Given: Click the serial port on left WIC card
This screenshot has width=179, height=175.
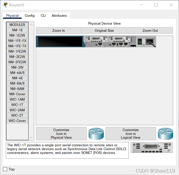Looking at the screenshot, I should (96, 38).
